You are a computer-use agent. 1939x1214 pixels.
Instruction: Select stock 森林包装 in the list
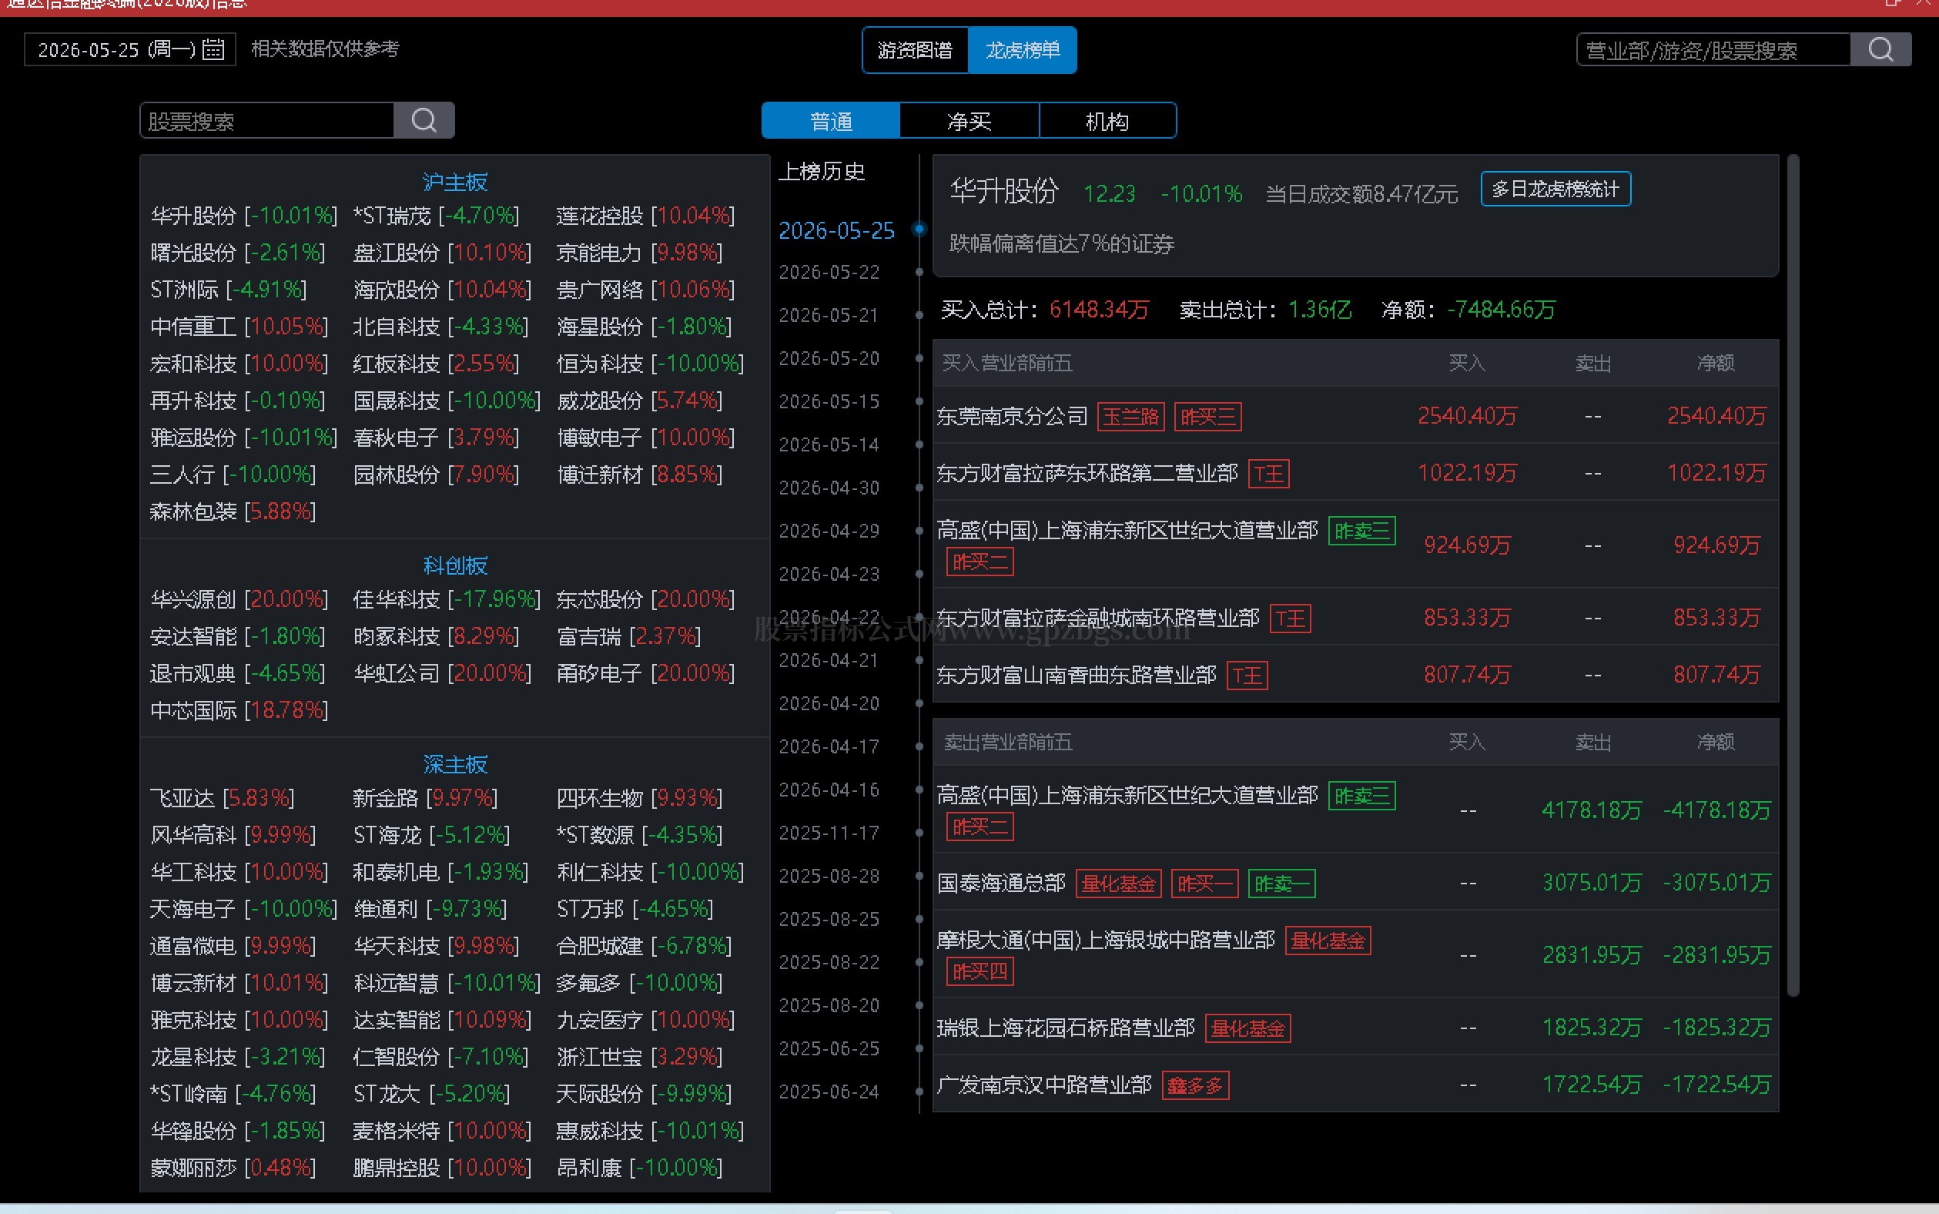(233, 511)
